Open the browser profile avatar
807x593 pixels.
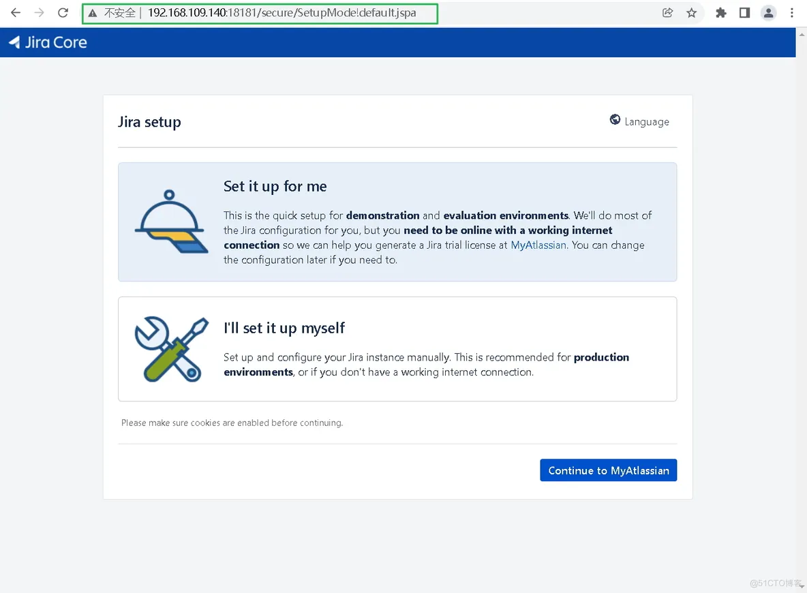[x=768, y=13]
